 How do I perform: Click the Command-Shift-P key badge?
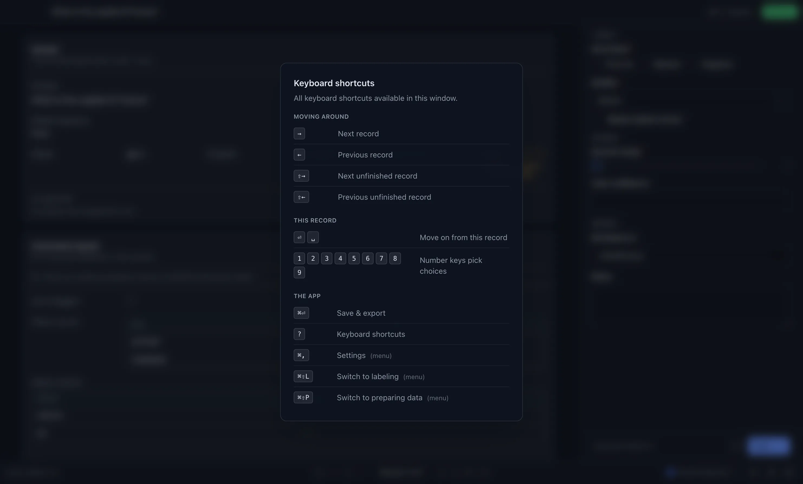(x=303, y=398)
